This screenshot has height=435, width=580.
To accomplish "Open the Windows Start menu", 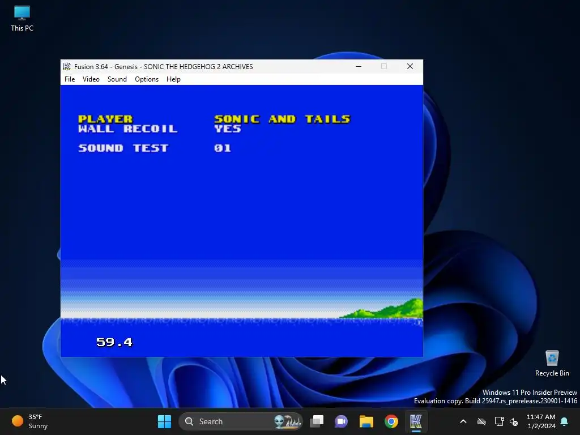I will (164, 421).
